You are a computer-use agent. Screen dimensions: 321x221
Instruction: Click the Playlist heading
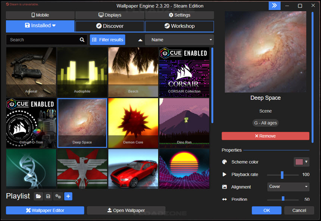point(18,196)
